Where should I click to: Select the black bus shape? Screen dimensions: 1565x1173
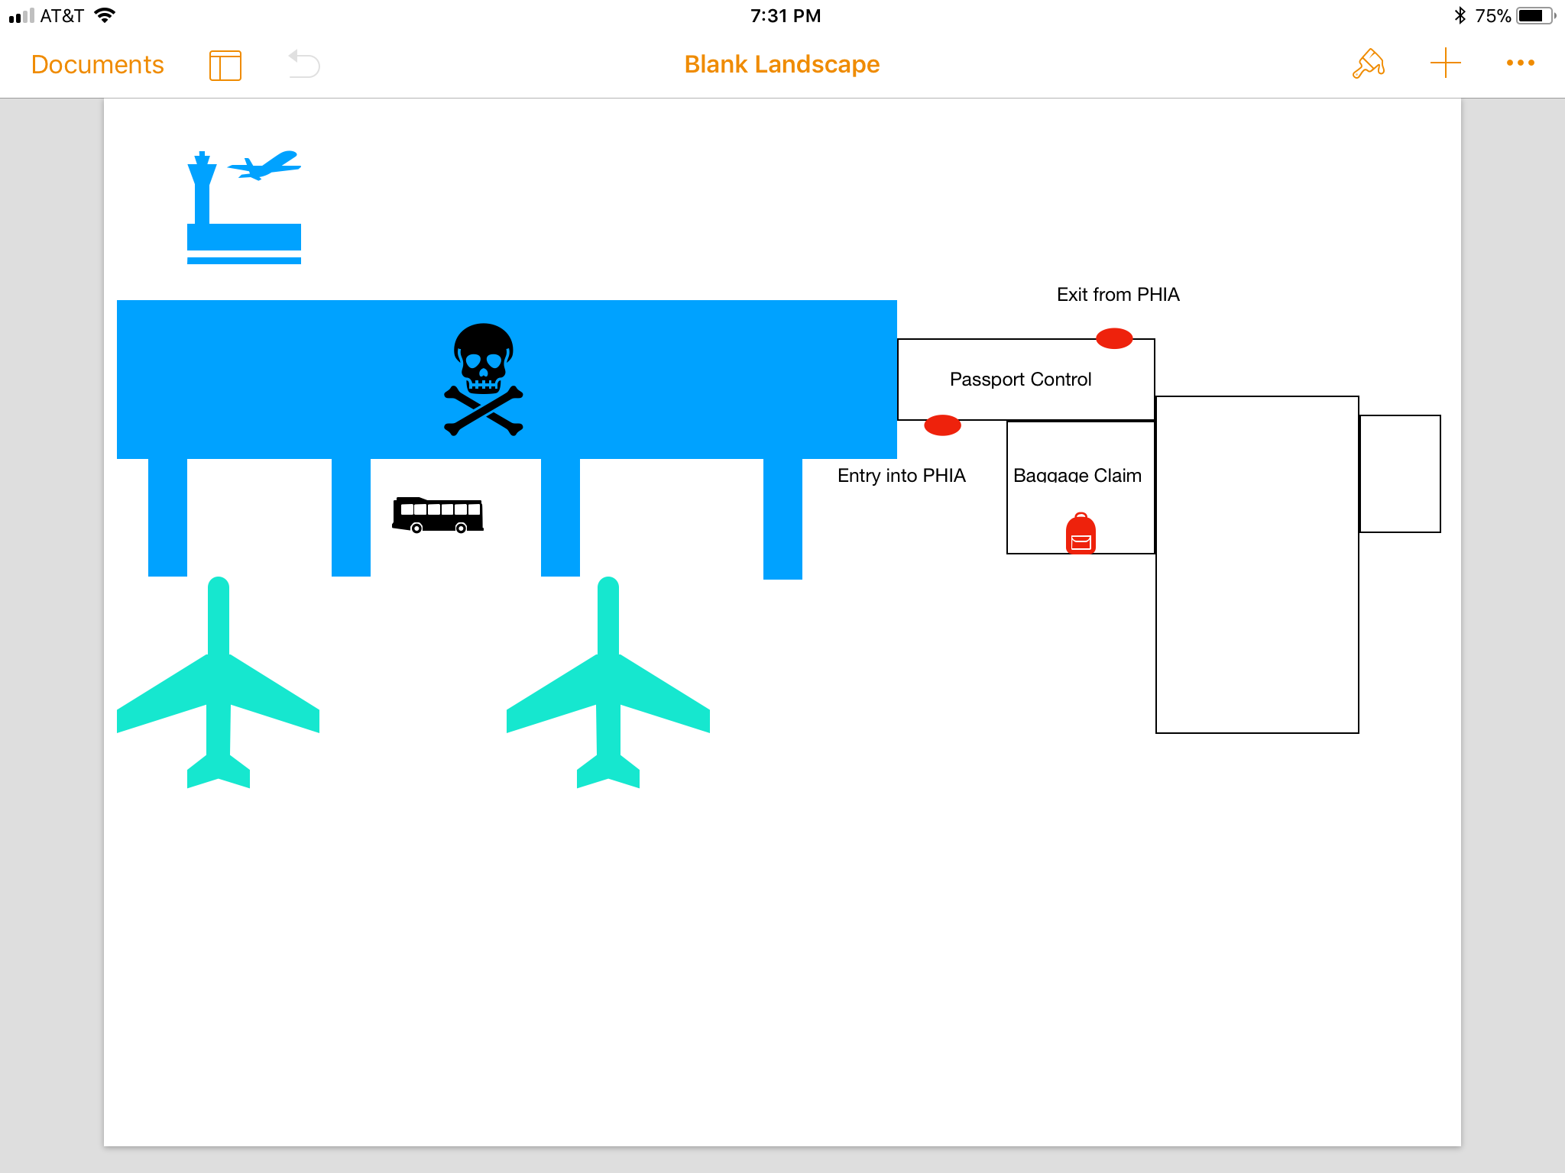[438, 515]
